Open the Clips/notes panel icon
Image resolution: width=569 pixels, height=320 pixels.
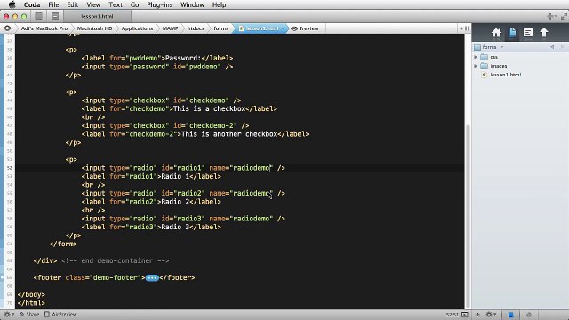coord(528,33)
